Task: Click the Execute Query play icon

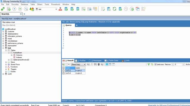Action: (x=14, y=9)
